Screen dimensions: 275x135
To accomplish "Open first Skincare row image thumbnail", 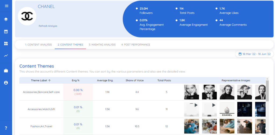I will [x=191, y=92].
